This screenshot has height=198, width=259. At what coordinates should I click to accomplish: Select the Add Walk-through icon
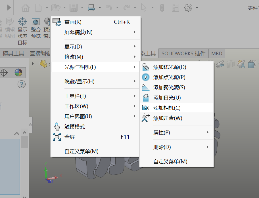pyautogui.click(x=146, y=118)
